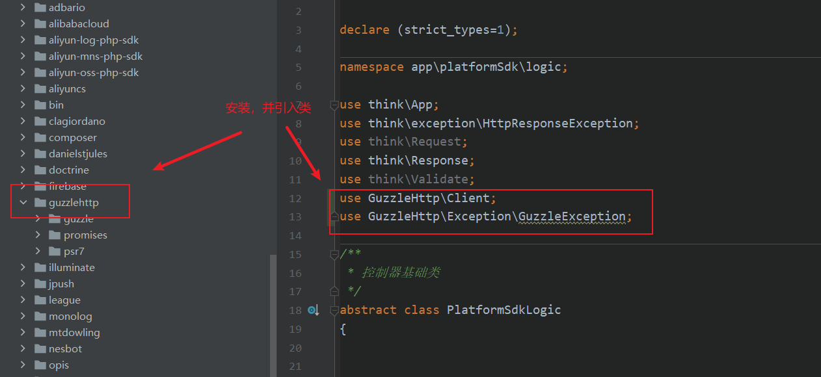Click HttpResponseException in the import
821x377 pixels.
coord(558,123)
